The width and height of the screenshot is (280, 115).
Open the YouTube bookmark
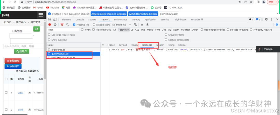coord(52,8)
